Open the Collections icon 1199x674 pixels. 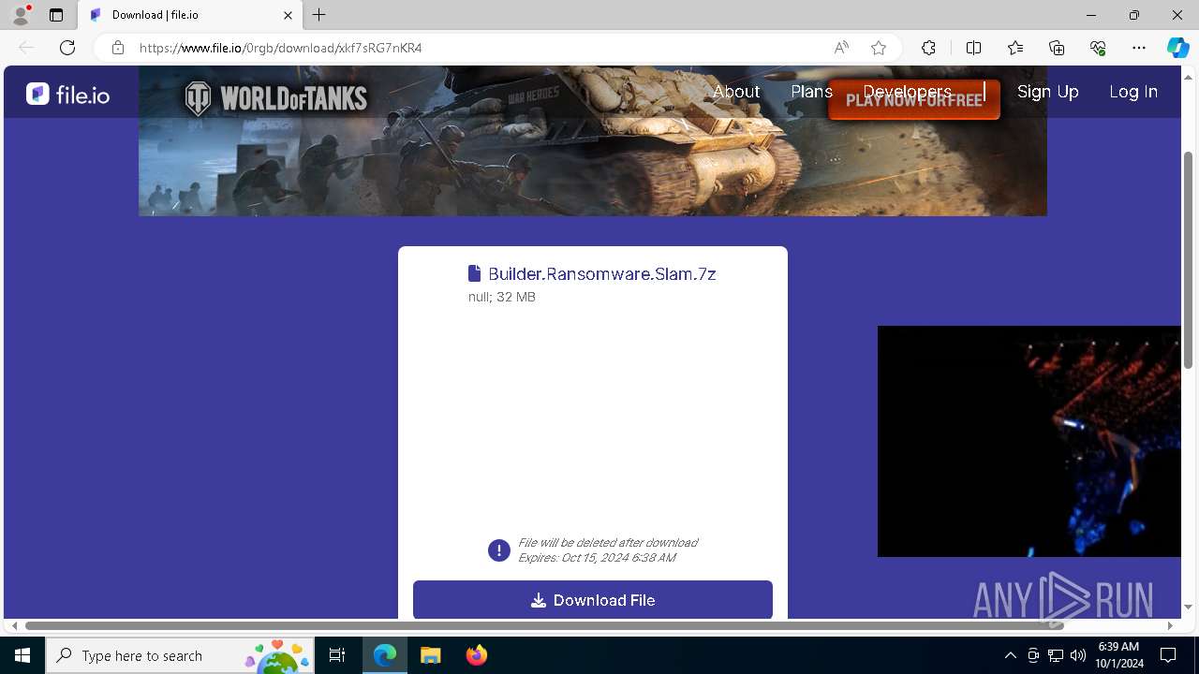tap(1057, 48)
